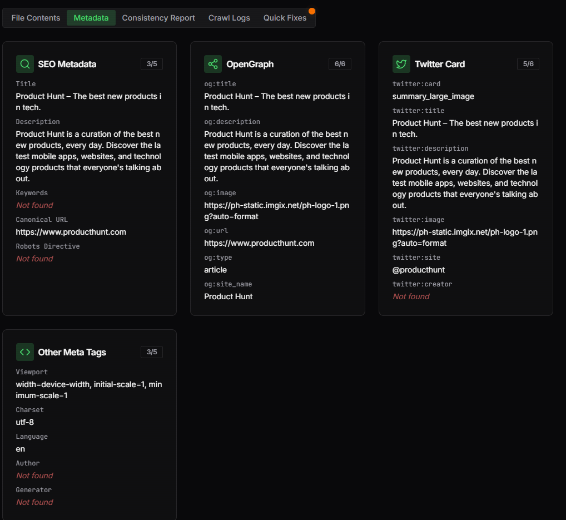Image resolution: width=566 pixels, height=520 pixels.
Task: Click the 6/6 badge on OpenGraph
Action: point(340,64)
